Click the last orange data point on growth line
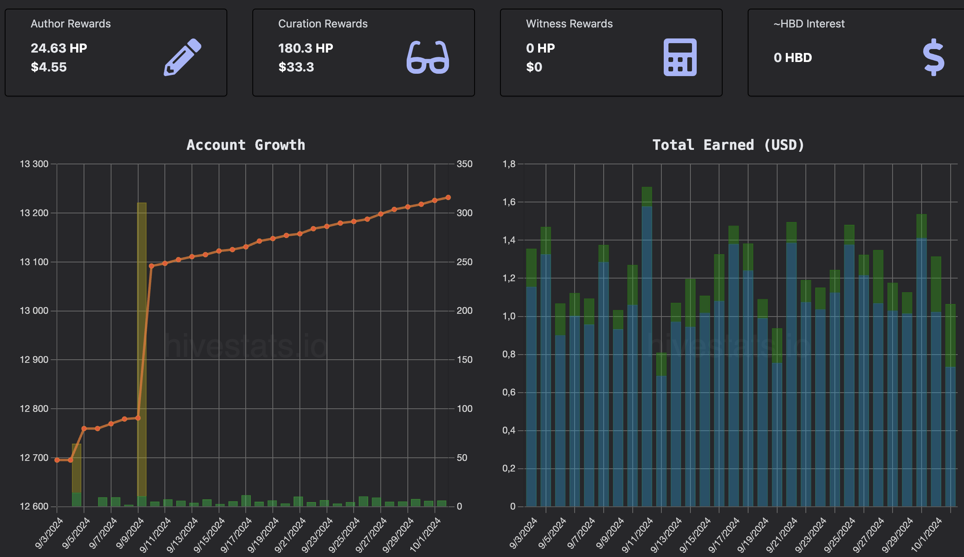This screenshot has width=964, height=557. coord(448,198)
